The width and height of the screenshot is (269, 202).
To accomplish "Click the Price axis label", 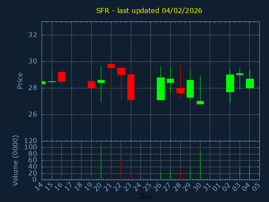I will [x=20, y=80].
